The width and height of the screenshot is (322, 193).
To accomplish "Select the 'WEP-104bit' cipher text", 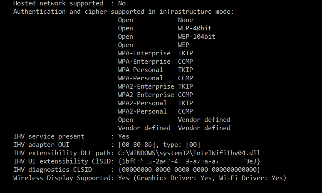I will [196, 37].
